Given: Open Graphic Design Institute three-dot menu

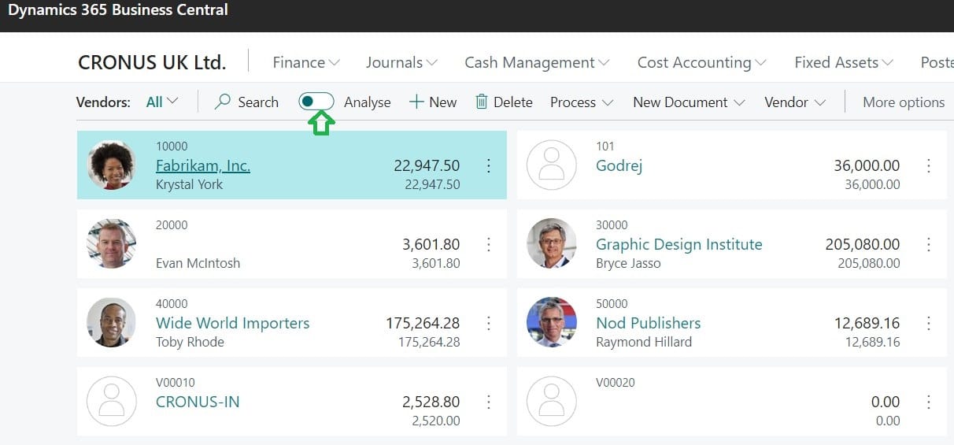Looking at the screenshot, I should point(929,244).
